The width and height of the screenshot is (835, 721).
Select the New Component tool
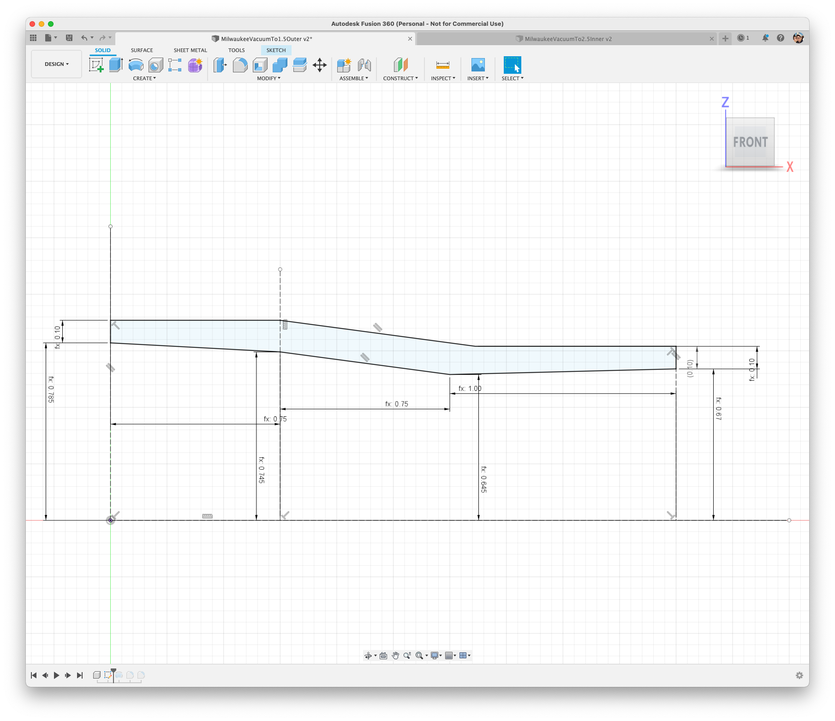click(344, 65)
